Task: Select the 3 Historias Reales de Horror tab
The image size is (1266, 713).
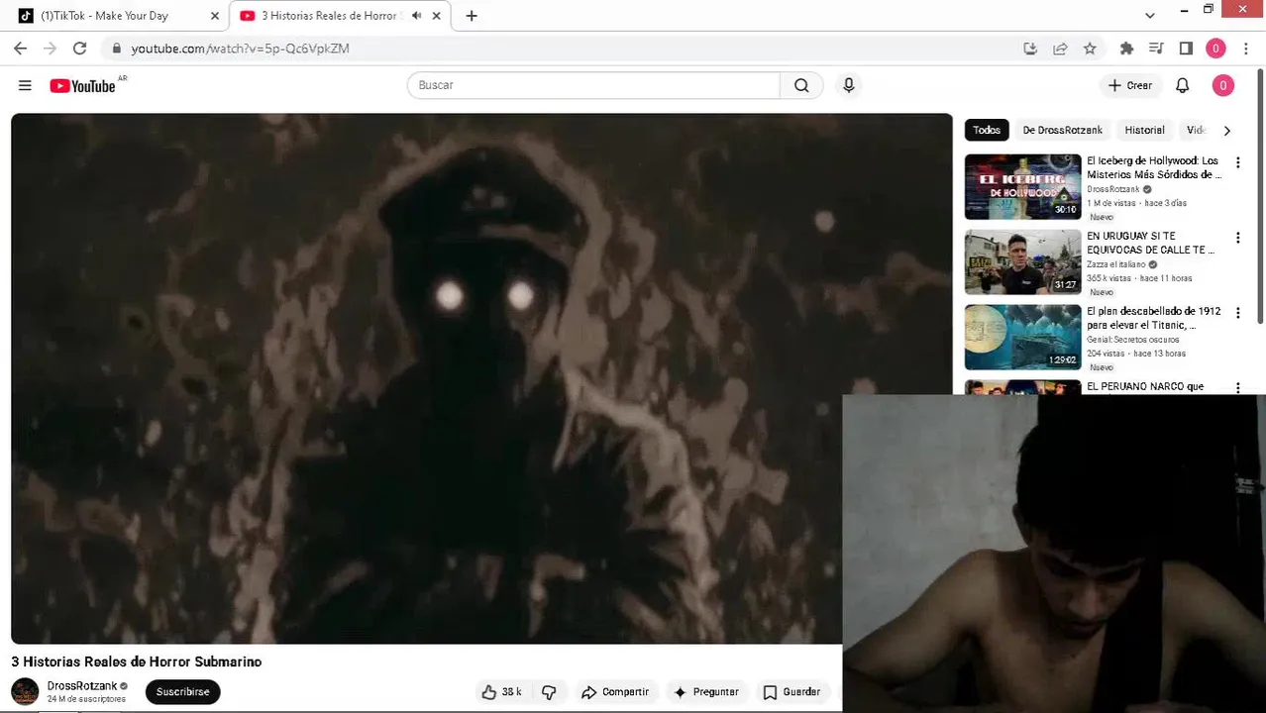Action: [340, 16]
